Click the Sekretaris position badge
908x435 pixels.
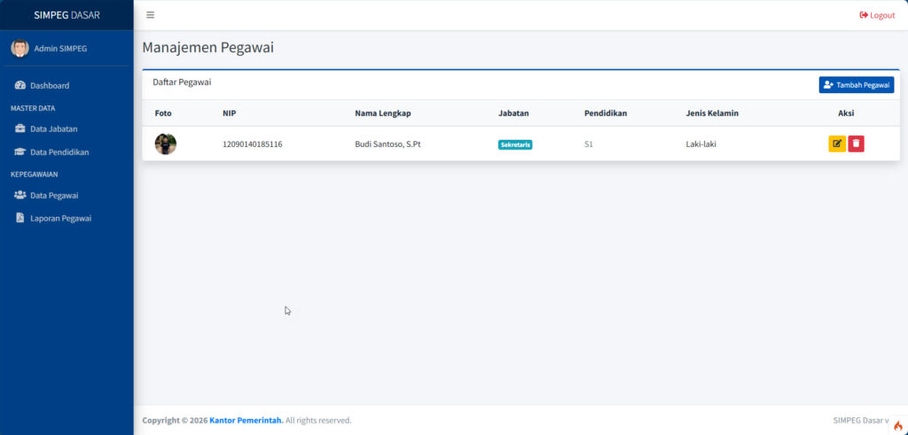(515, 144)
